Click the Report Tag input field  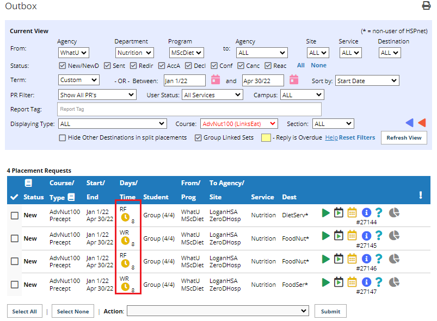pyautogui.click(x=189, y=109)
